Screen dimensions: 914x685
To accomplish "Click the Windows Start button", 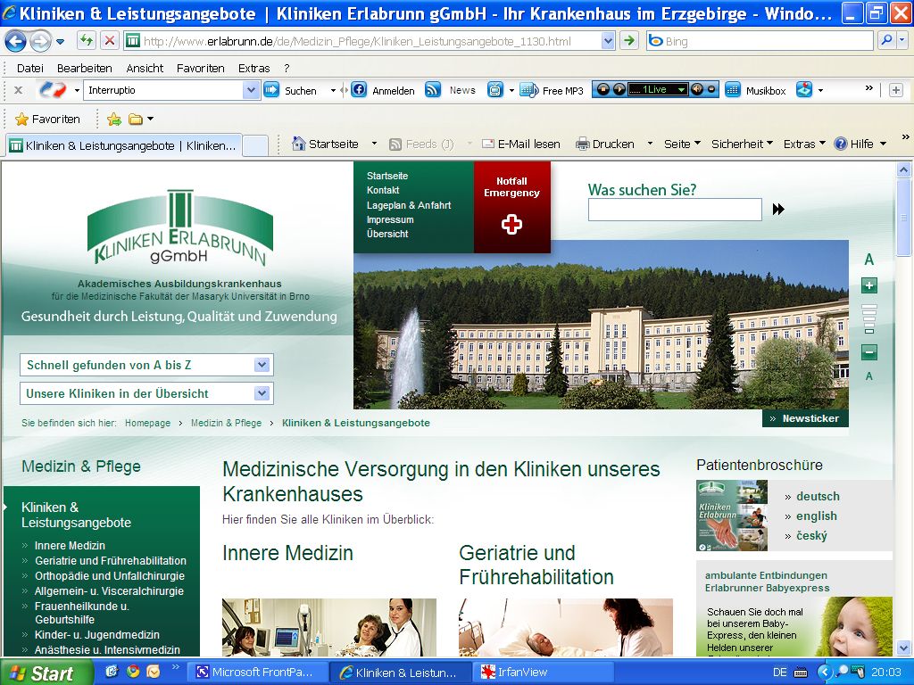I will 46,673.
